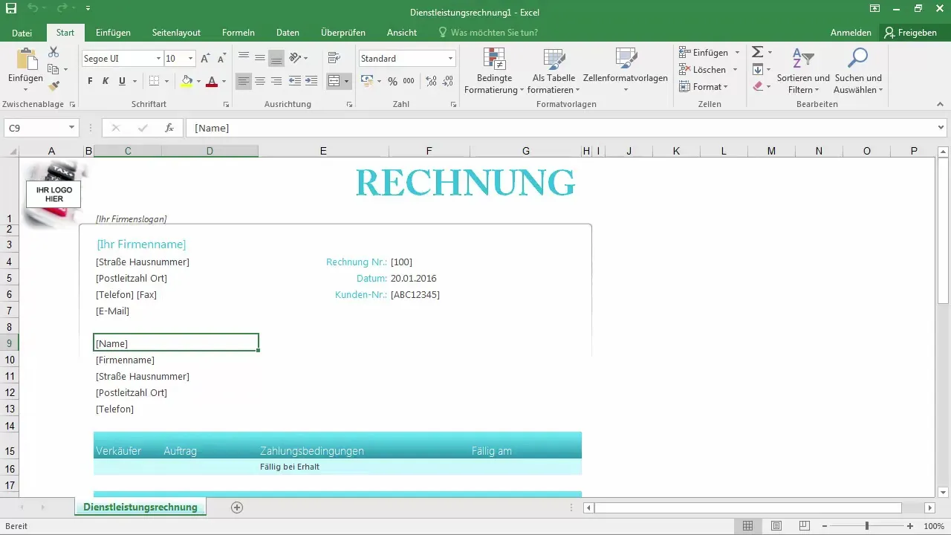The width and height of the screenshot is (951, 535).
Task: Click the Cut (scissors) icon
Action: 53,52
